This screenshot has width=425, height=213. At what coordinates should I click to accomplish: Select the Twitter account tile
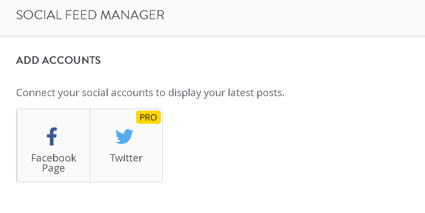[x=126, y=146]
